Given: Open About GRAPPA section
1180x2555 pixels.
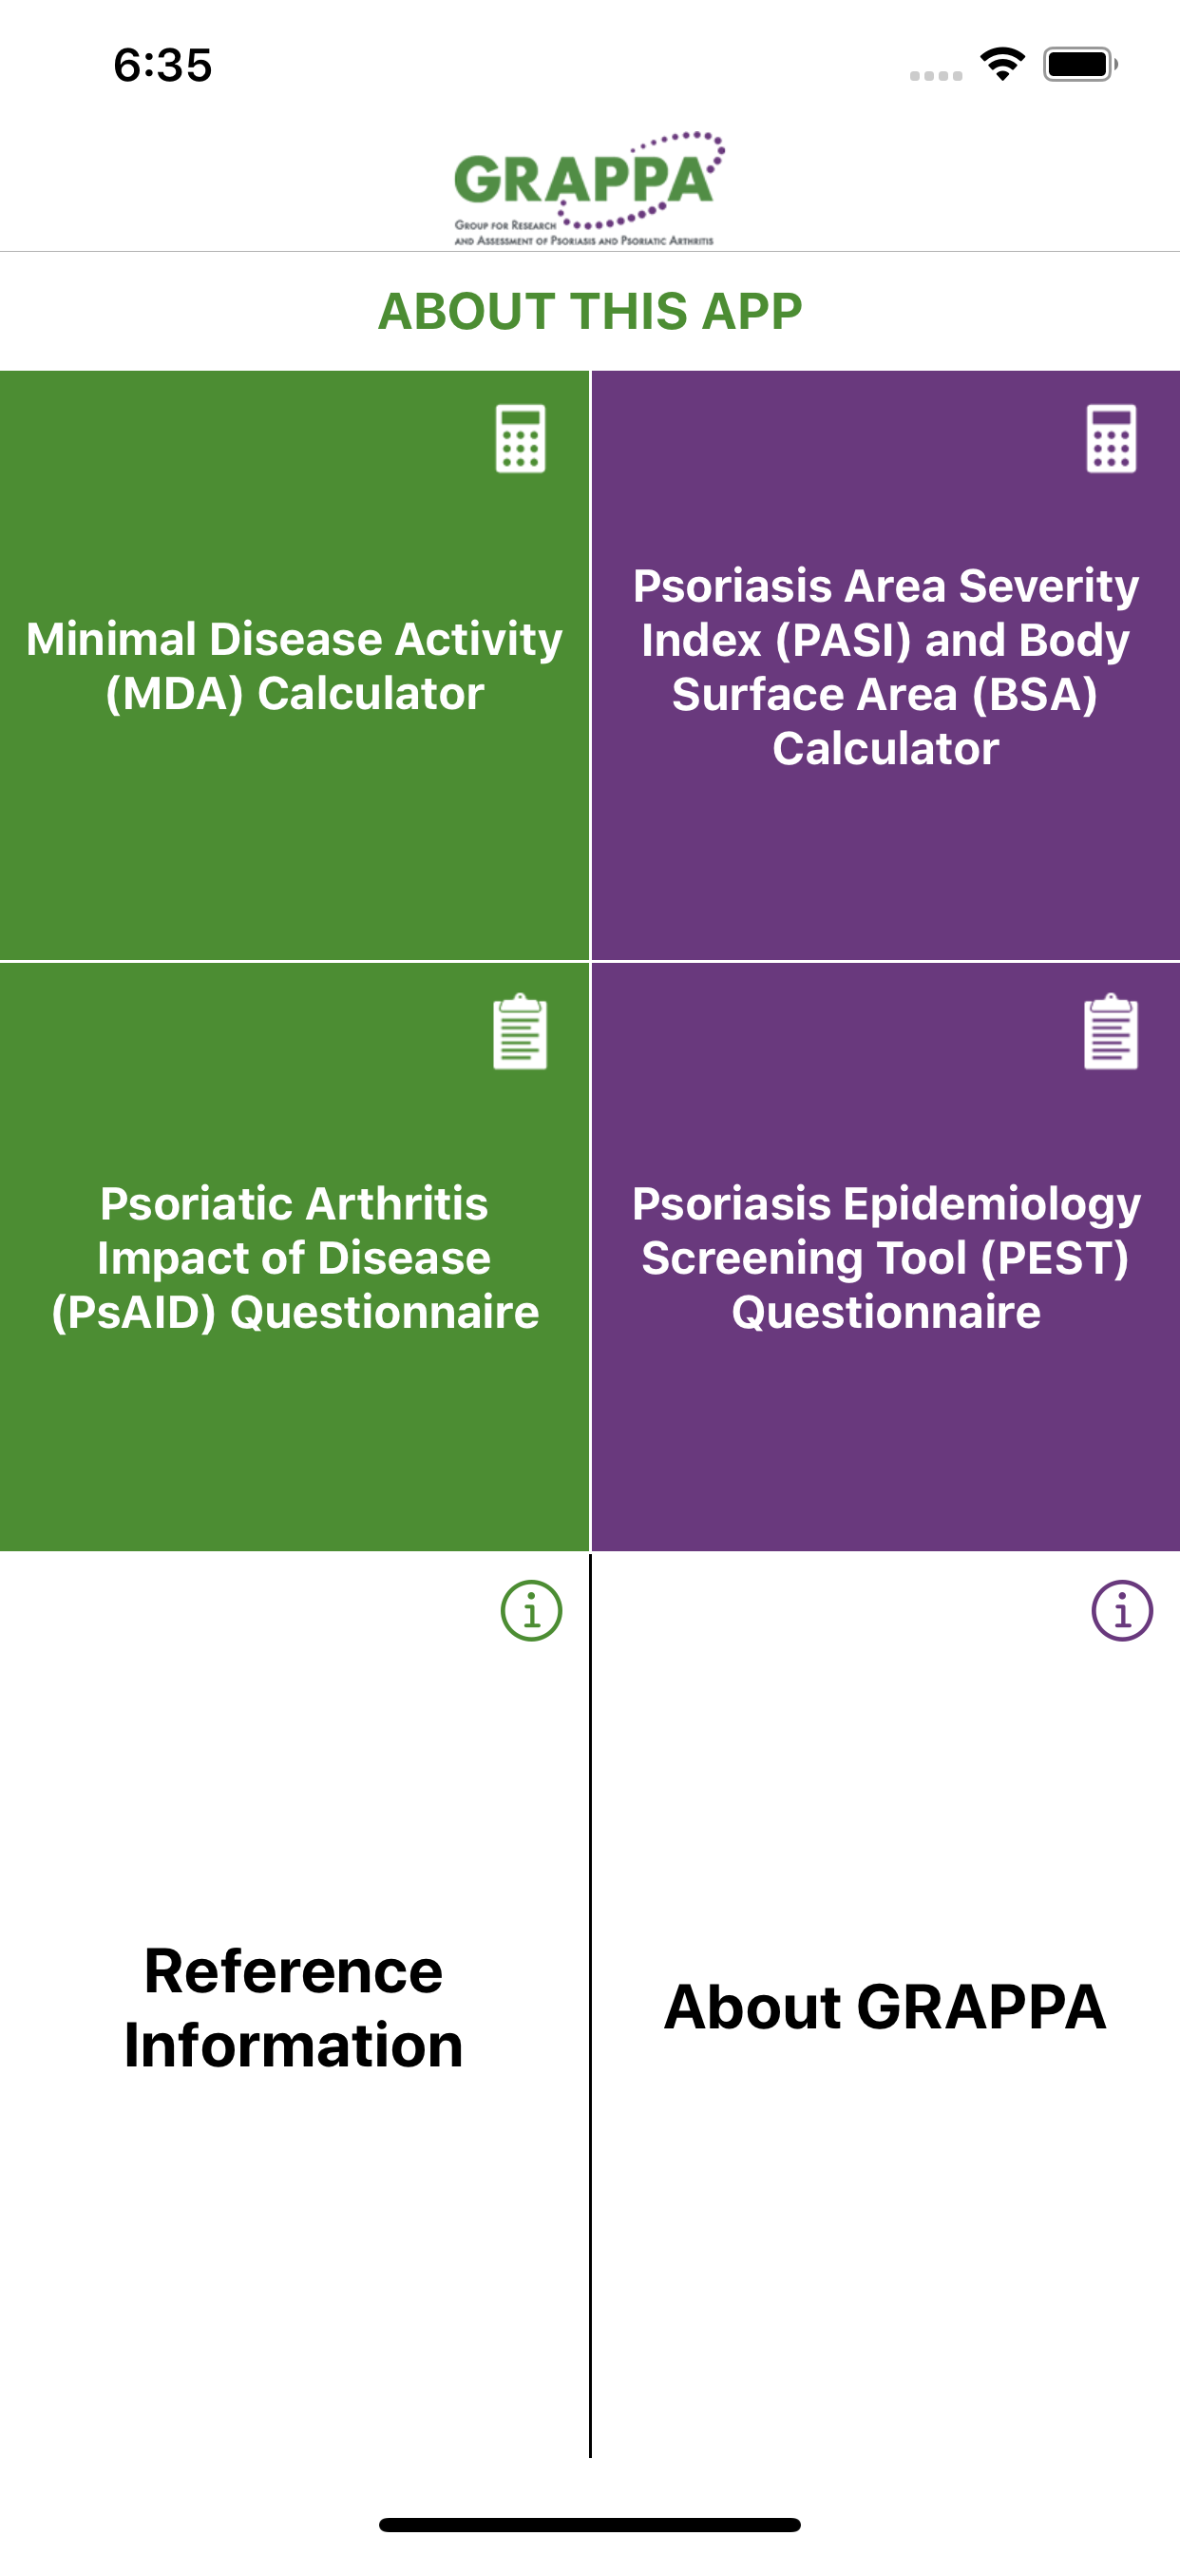Looking at the screenshot, I should click(885, 2006).
